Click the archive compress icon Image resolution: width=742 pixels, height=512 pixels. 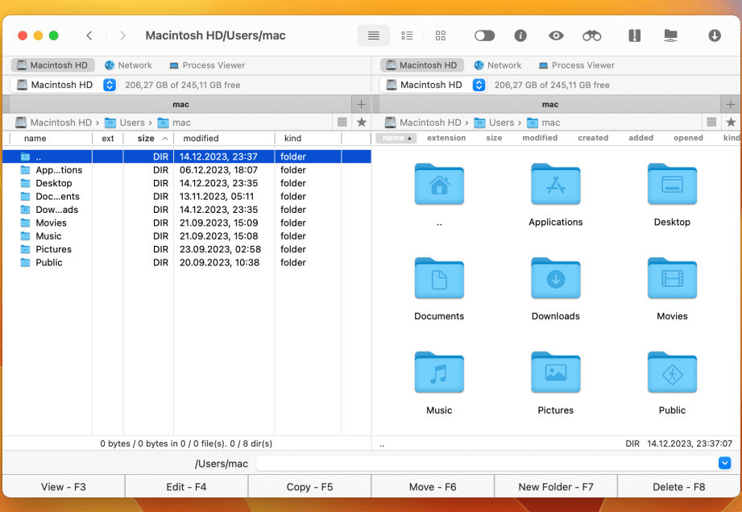pyautogui.click(x=634, y=35)
